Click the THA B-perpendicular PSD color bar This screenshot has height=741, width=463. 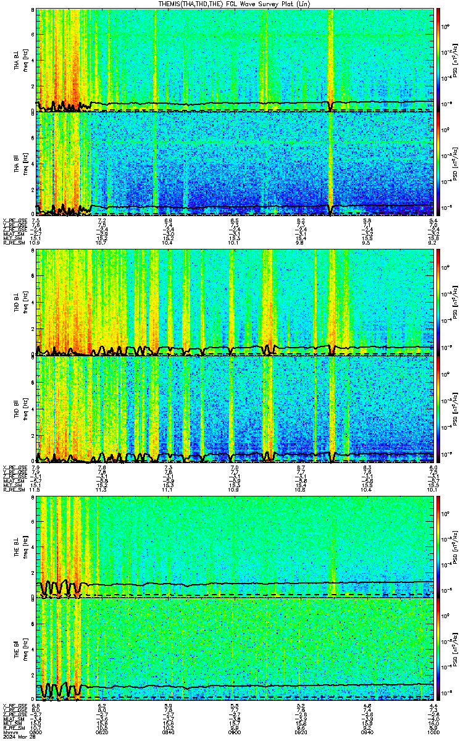point(439,61)
